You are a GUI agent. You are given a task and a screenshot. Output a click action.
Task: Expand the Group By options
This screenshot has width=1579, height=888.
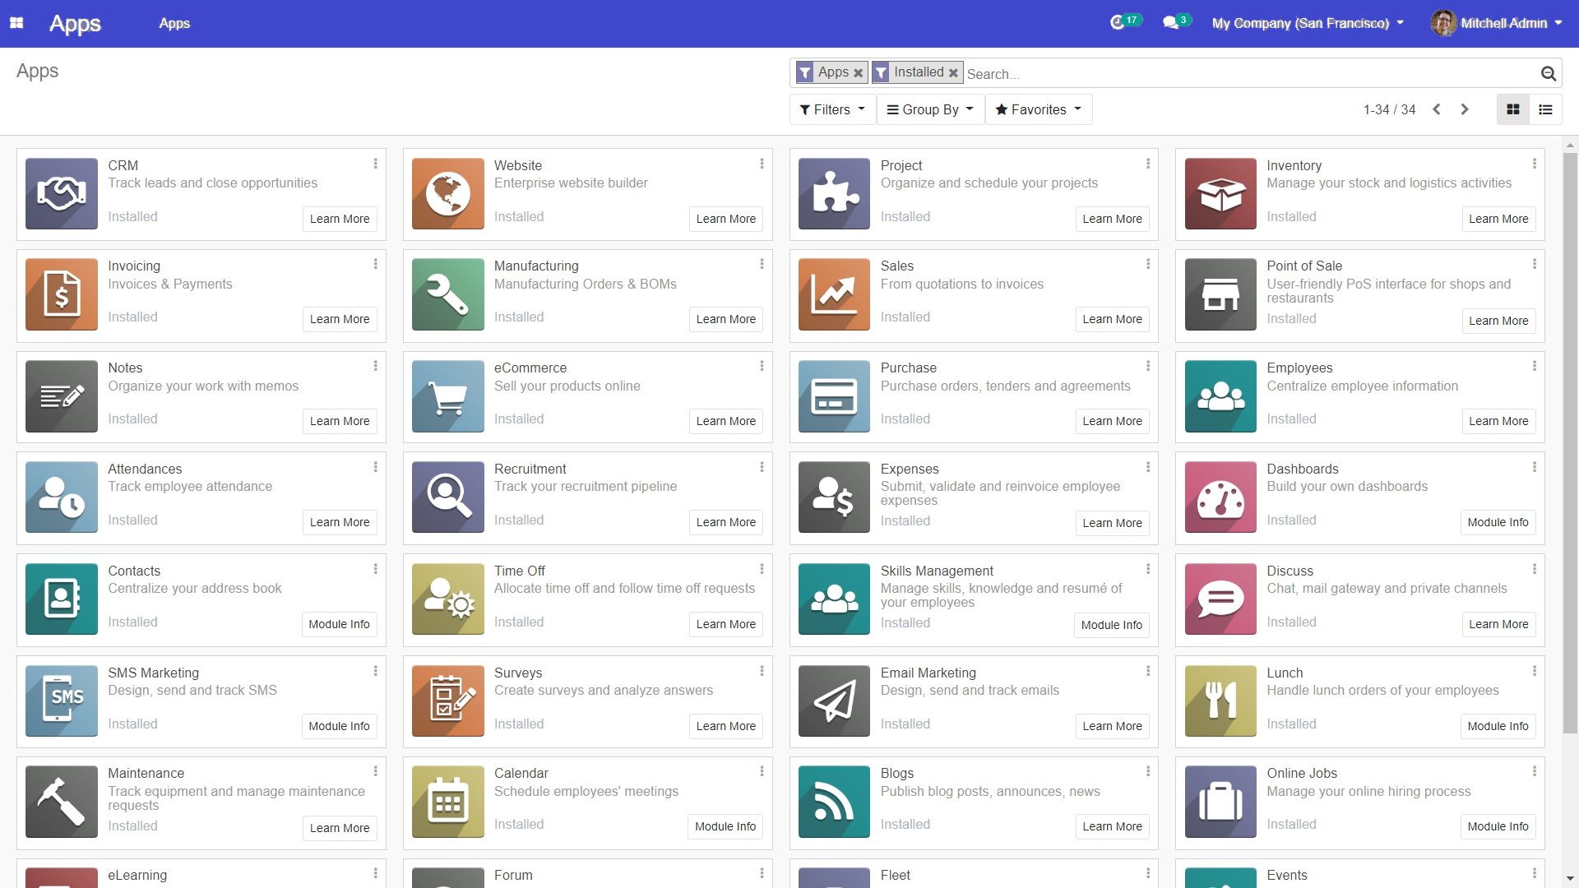(930, 109)
